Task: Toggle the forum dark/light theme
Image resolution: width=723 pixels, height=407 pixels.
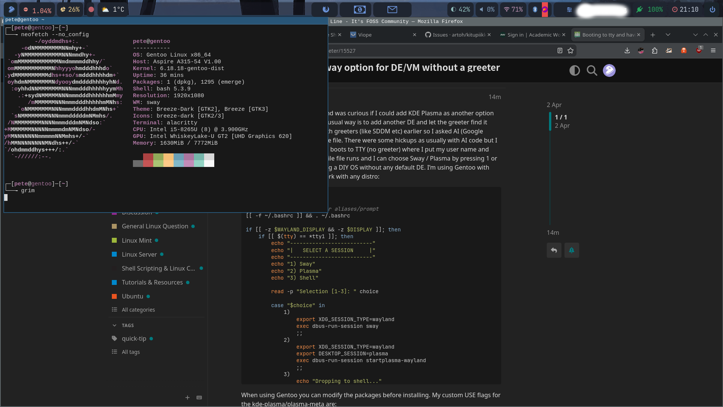Action: (x=574, y=70)
